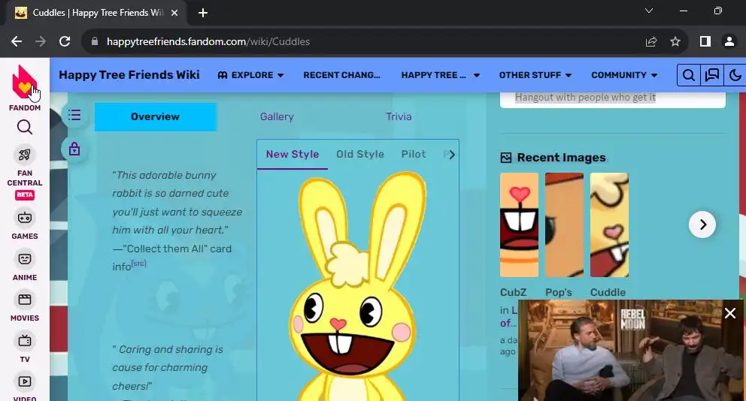The image size is (746, 401).
Task: Open the sidebar search magnifier icon
Action: point(25,127)
